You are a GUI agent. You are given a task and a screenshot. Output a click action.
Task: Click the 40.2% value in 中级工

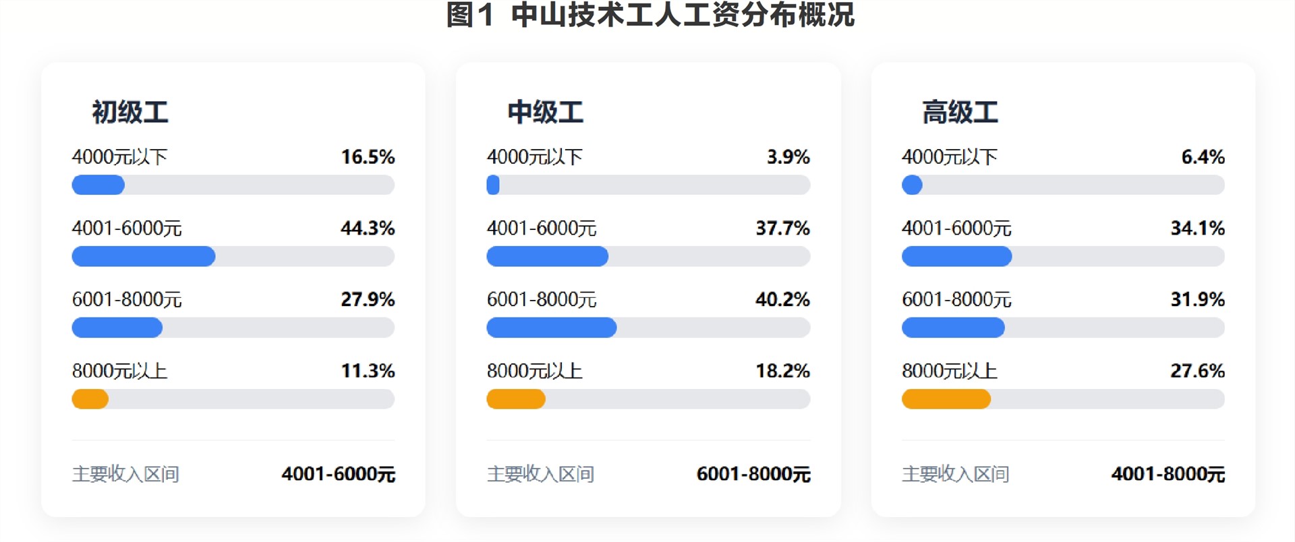tap(782, 299)
